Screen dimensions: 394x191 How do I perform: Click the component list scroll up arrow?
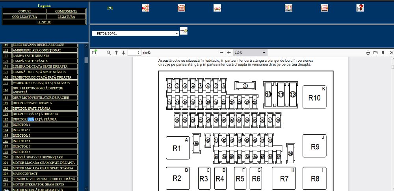86,46
